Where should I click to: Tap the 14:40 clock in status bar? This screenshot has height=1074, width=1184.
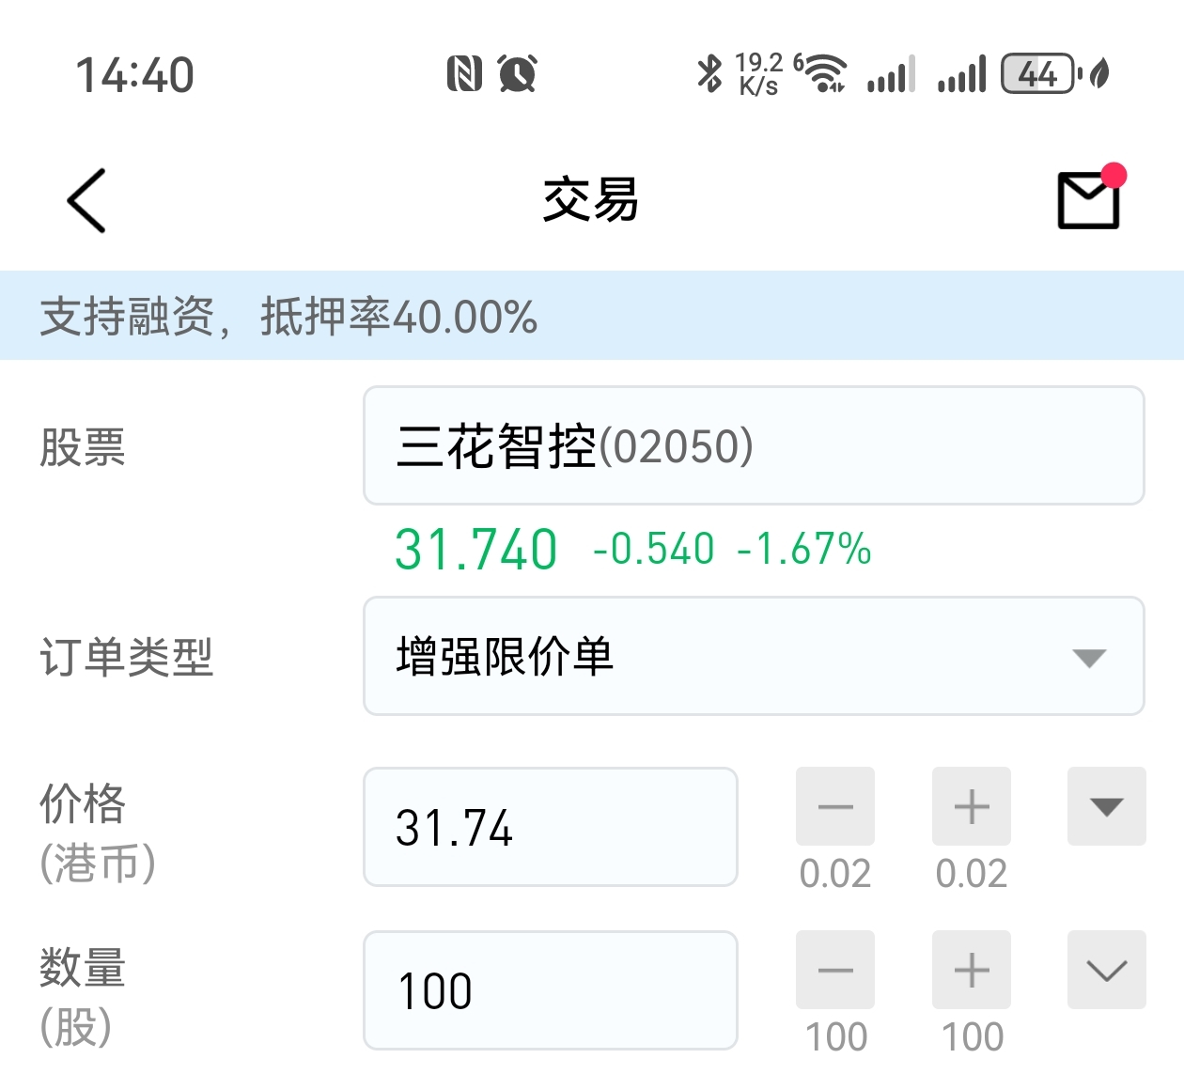click(x=134, y=75)
